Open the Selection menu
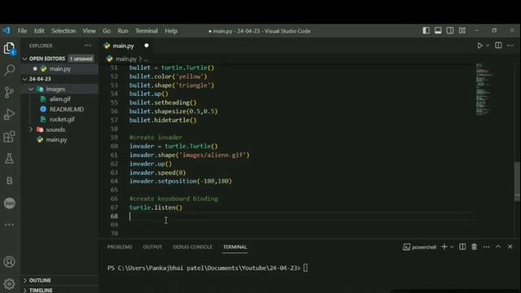The height and width of the screenshot is (293, 521). (63, 31)
